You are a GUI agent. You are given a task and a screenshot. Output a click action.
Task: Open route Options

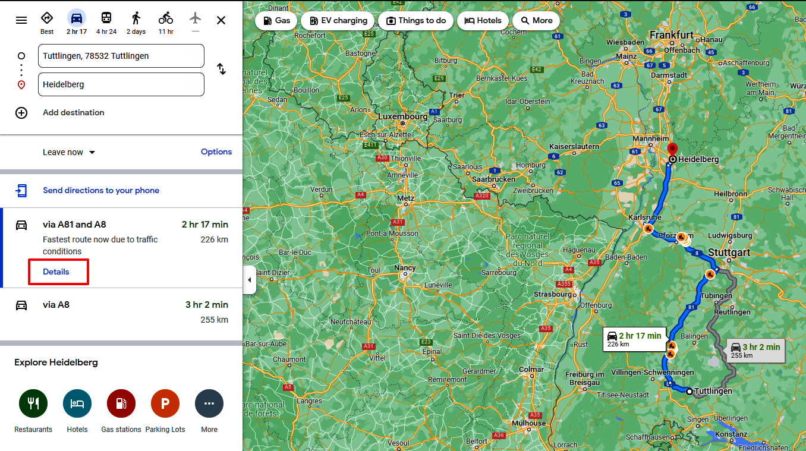(216, 152)
